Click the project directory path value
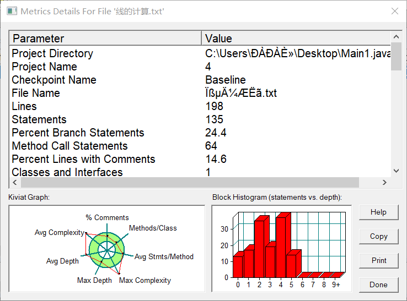 click(298, 53)
